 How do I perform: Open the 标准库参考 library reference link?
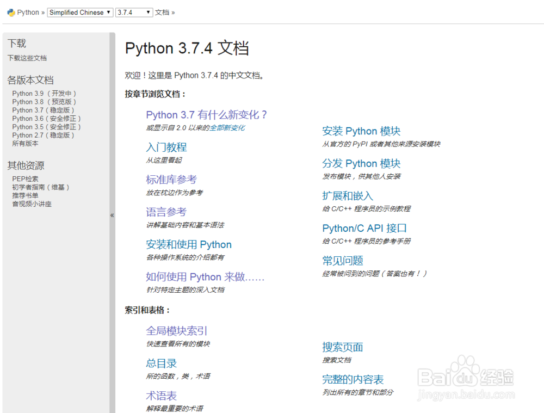pos(171,180)
